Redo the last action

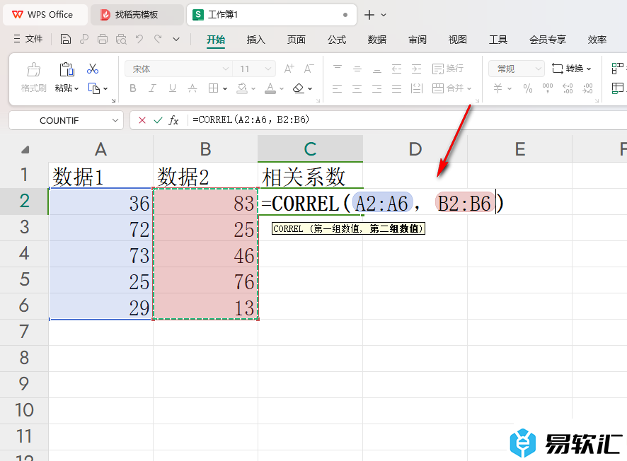[159, 39]
